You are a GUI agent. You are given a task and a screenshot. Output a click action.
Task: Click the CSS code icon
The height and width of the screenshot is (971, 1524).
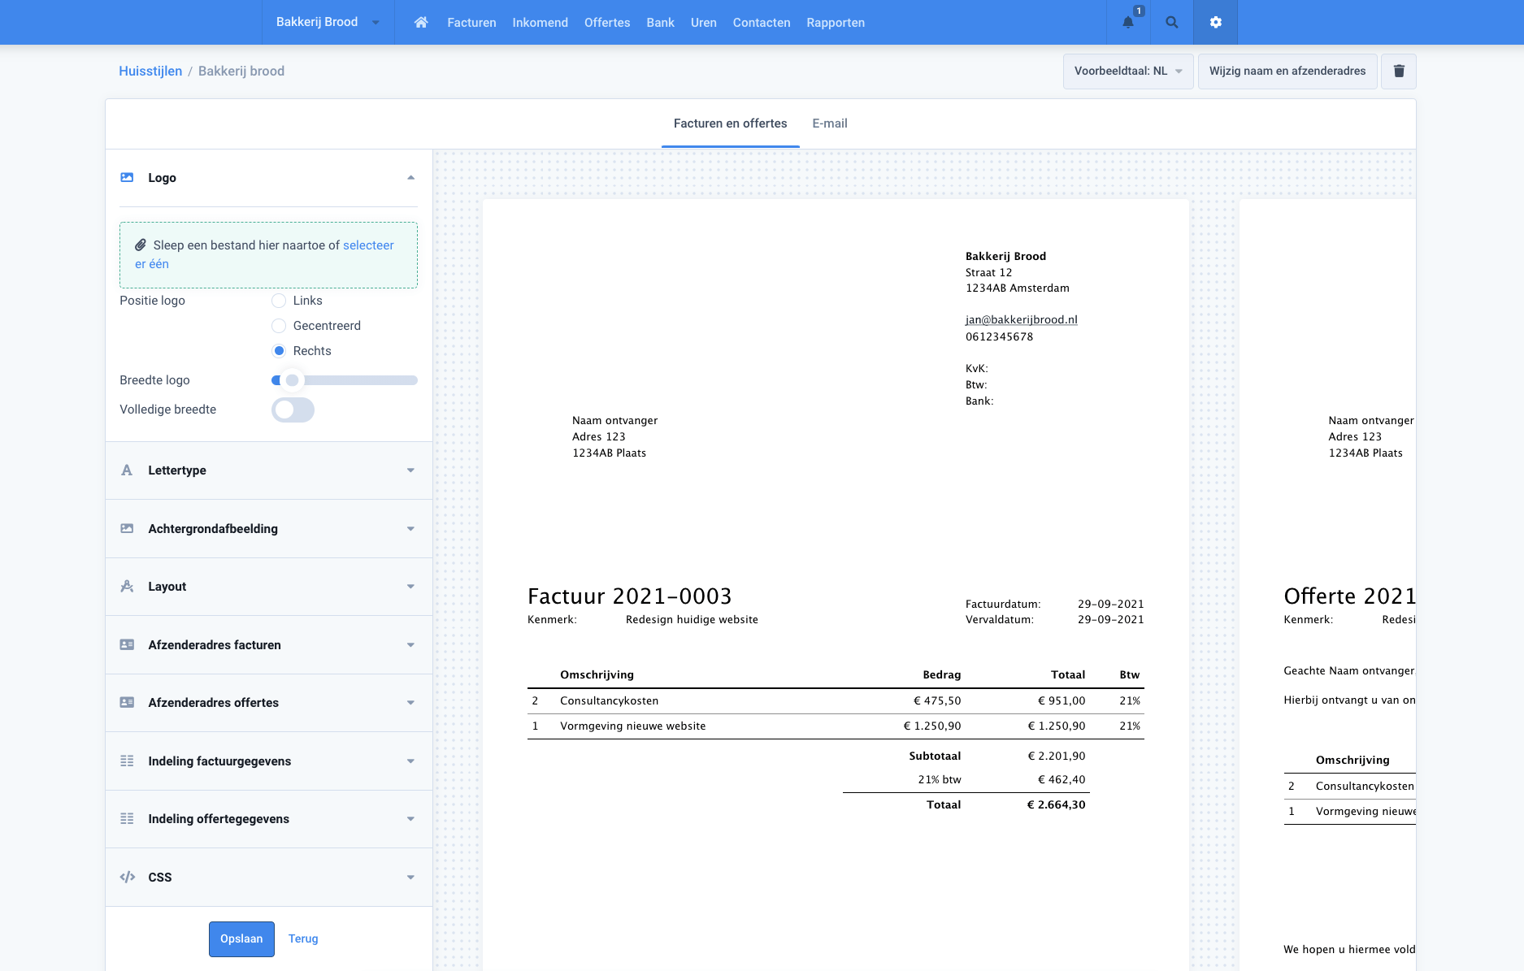[x=127, y=878]
